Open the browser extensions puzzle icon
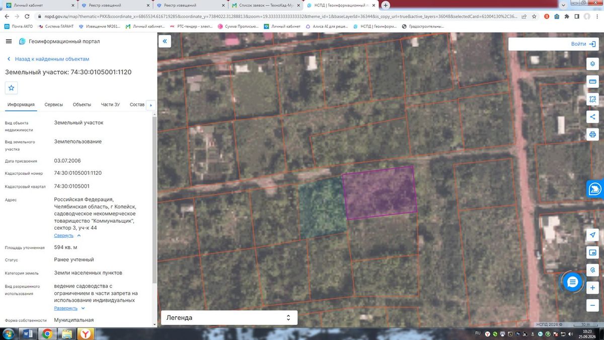 coord(567,16)
